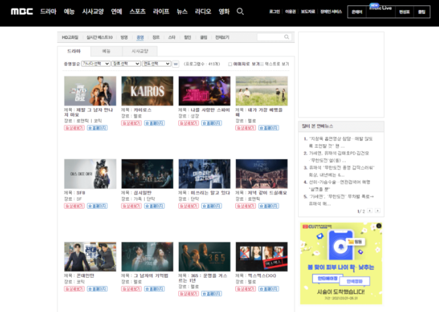Open 시사교양 in the top menu
Image resolution: width=439 pixels, height=312 pixels.
pyautogui.click(x=93, y=11)
